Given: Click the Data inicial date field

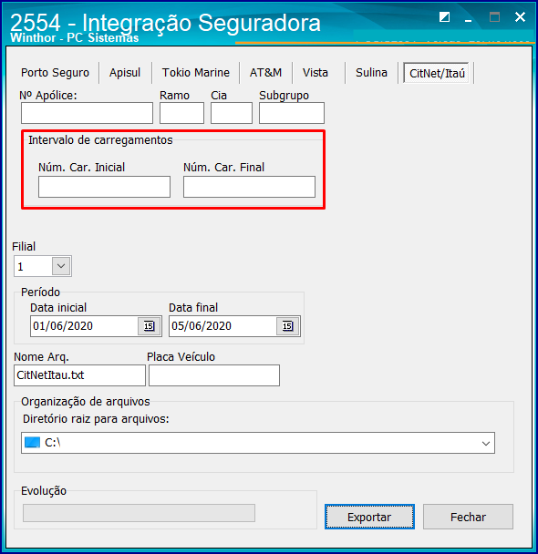Looking at the screenshot, I should (84, 326).
